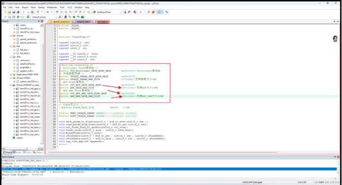Screen dimensions: 342x185
Task: Switch to gizwits_protocol.c editor tab
Action: (60, 22)
